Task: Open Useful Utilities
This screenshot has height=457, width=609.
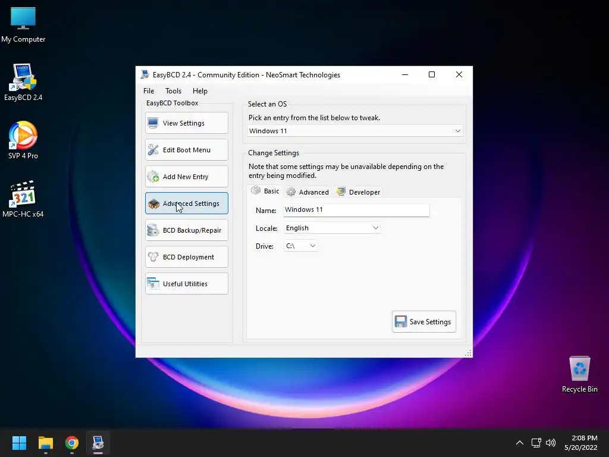Action: click(186, 284)
